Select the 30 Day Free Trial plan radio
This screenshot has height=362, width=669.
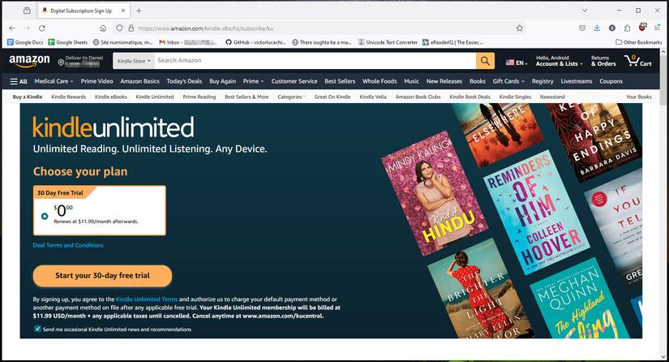point(44,216)
